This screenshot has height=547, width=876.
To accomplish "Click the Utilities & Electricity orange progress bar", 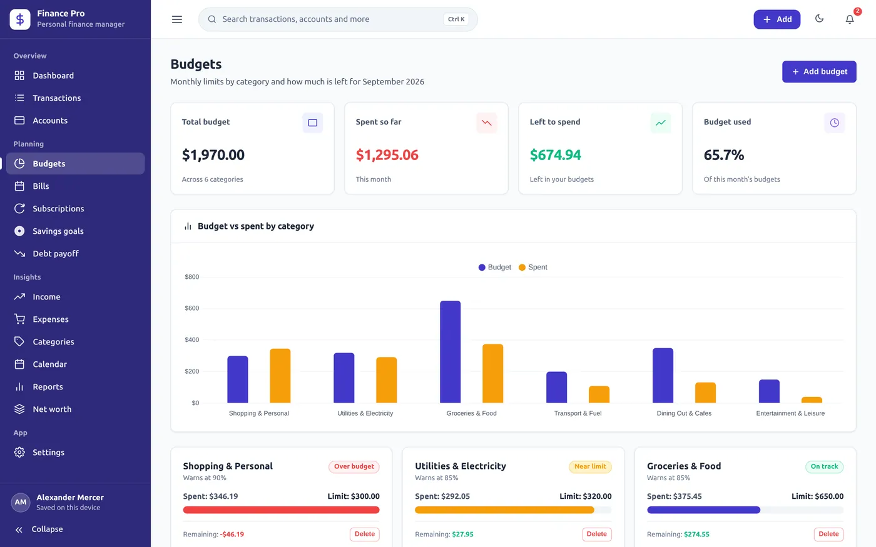I will tap(504, 510).
